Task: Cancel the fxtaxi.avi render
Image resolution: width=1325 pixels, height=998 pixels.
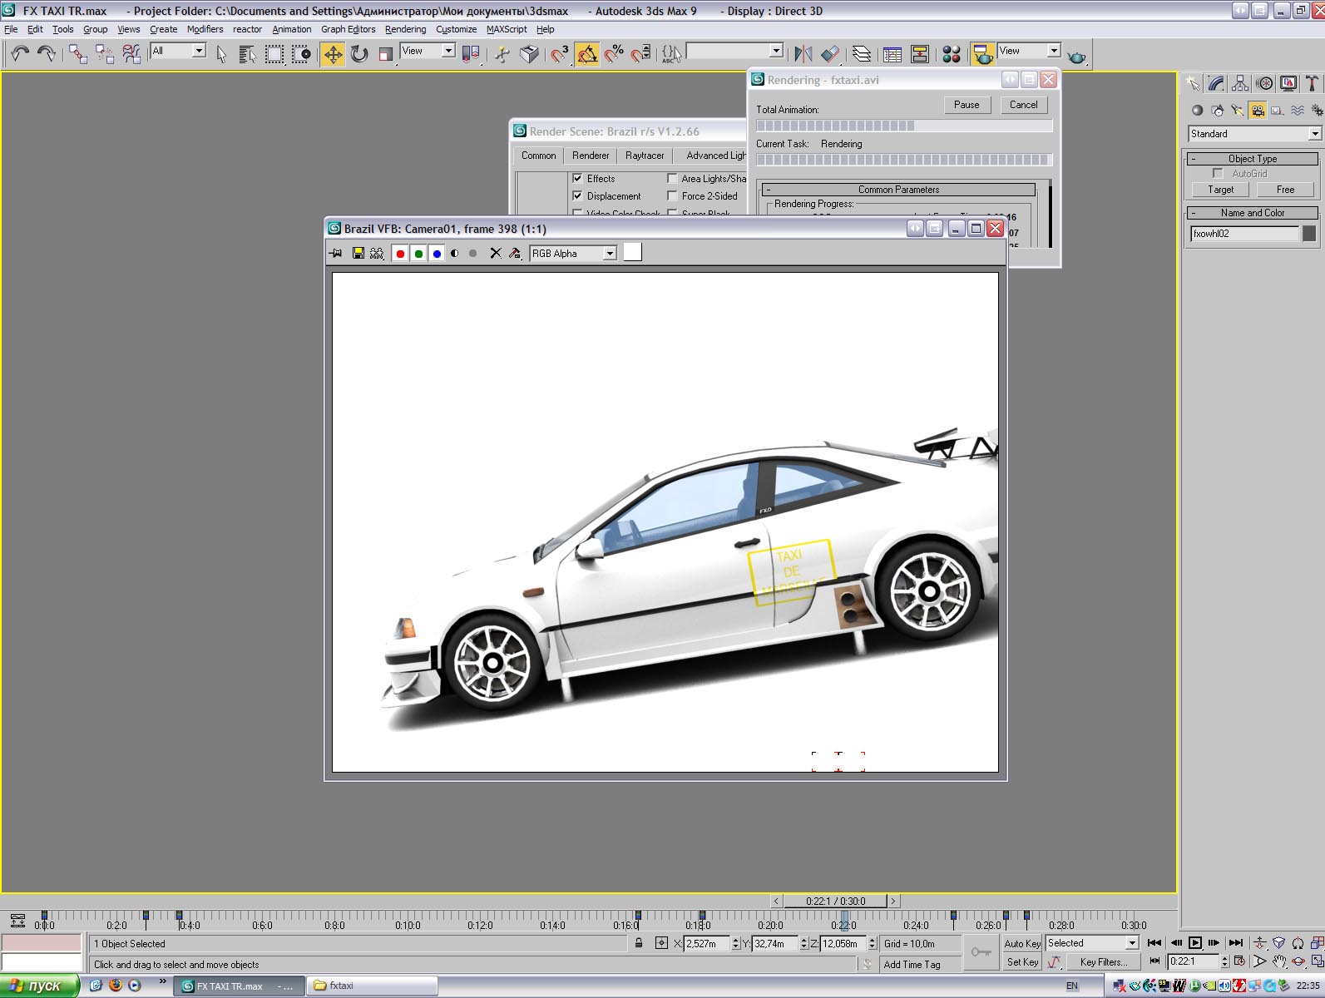Action: tap(1023, 105)
